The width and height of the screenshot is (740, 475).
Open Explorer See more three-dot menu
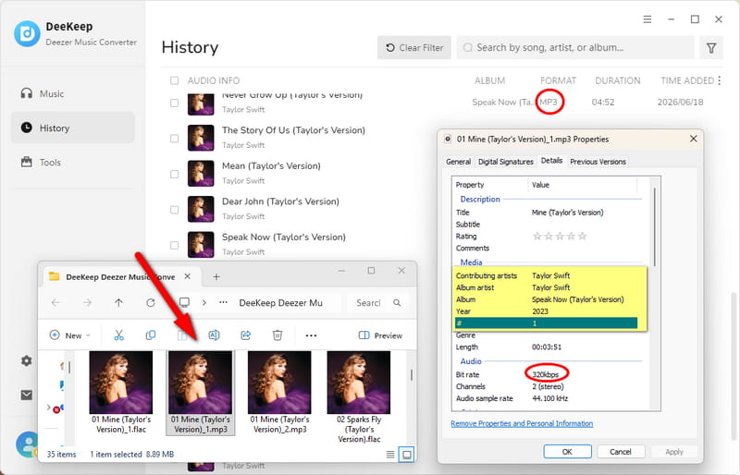pyautogui.click(x=311, y=335)
